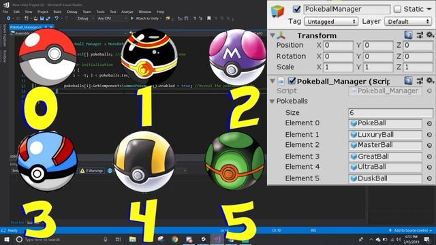Open the Pokeball_Manager script help icon
This screenshot has height=245, width=436.
coord(408,81)
